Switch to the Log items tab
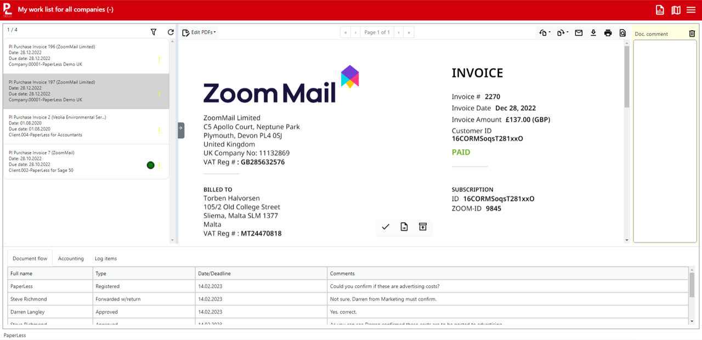 tap(106, 258)
